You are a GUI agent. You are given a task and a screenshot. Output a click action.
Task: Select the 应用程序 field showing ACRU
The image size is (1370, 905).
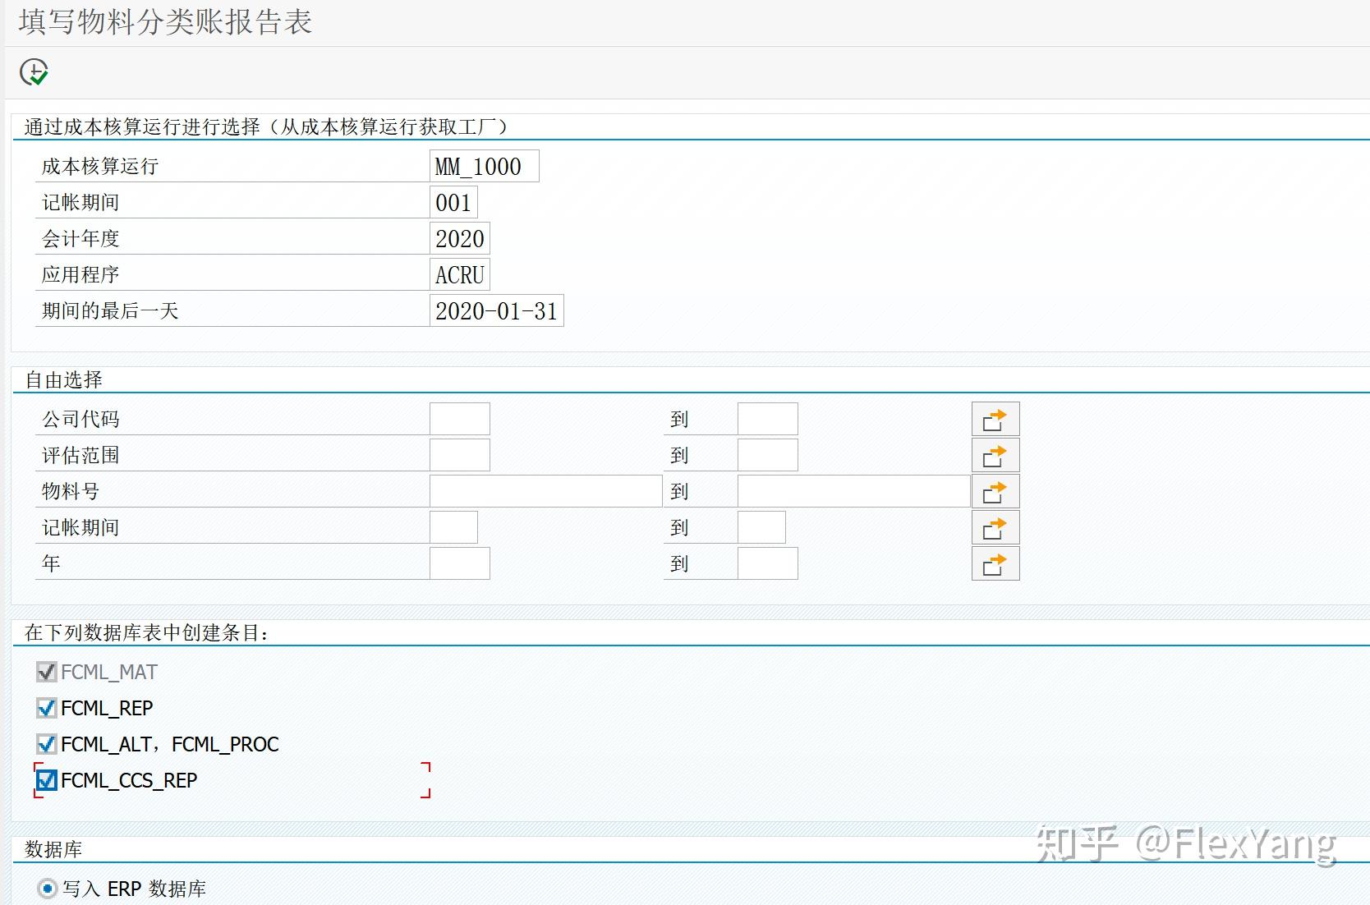coord(459,274)
